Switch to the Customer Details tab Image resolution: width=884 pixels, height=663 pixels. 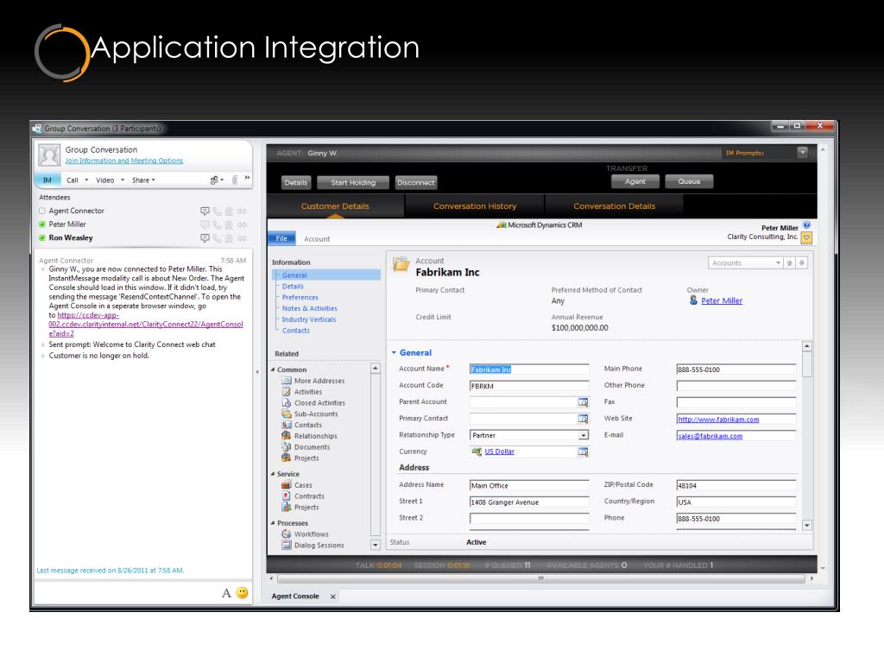coord(335,206)
